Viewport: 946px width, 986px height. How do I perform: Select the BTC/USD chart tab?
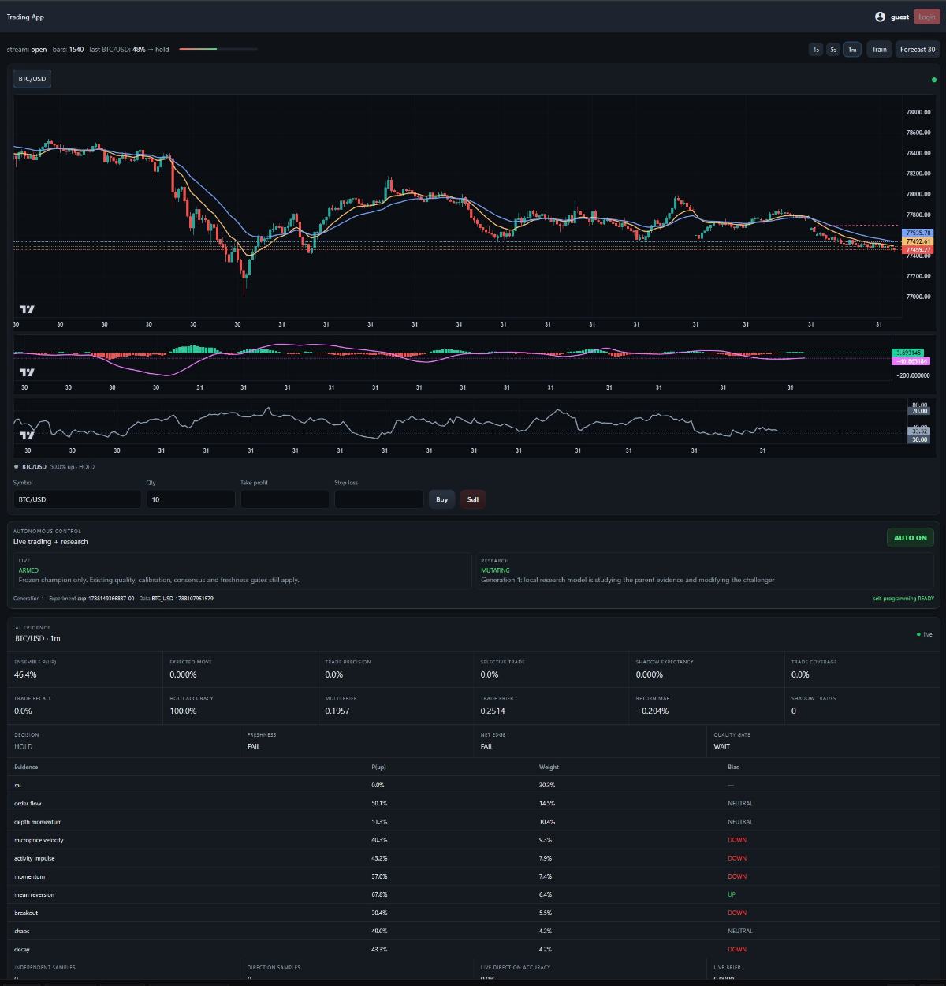click(x=32, y=79)
